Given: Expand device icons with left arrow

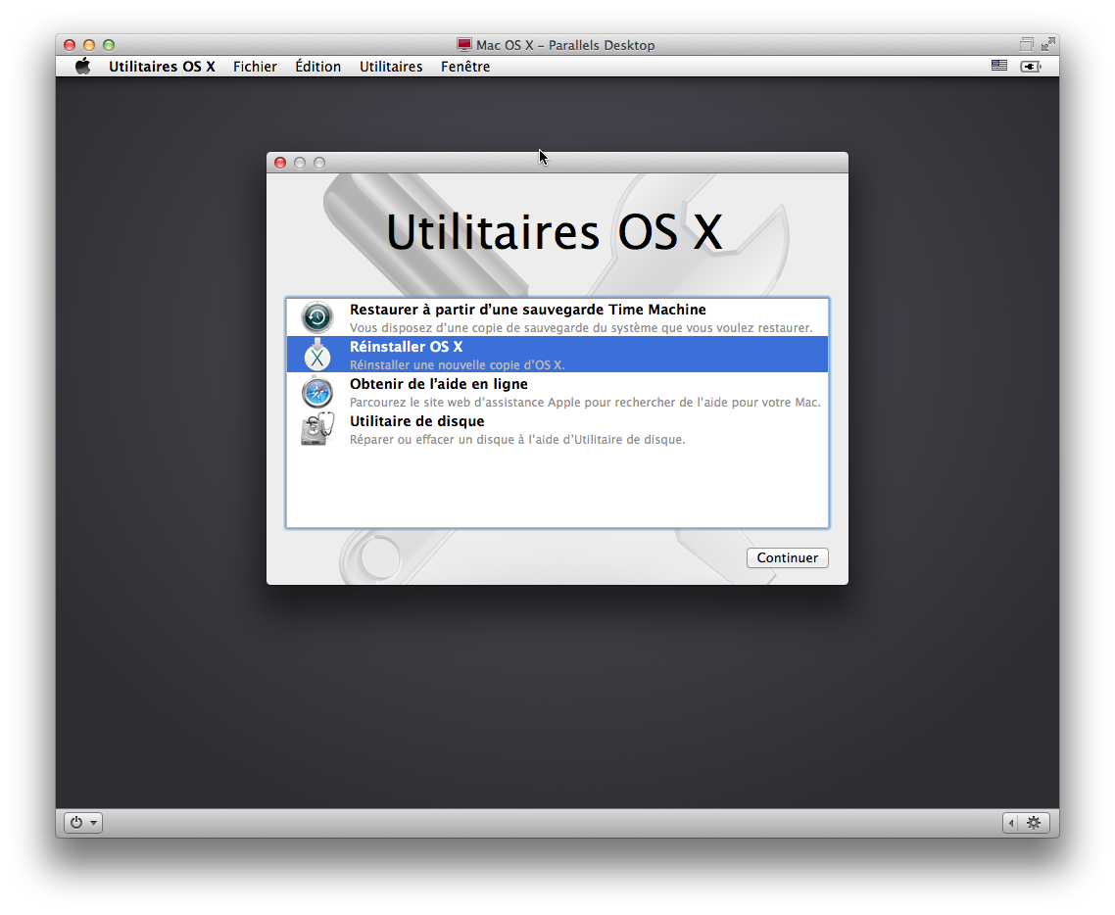Looking at the screenshot, I should click(x=1012, y=823).
